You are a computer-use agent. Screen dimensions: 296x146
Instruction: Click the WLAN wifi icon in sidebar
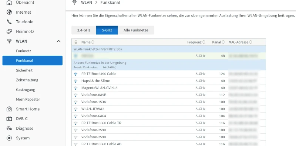9,41
